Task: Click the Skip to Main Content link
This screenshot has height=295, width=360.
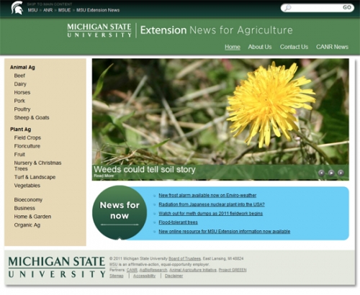Action: 50,4
